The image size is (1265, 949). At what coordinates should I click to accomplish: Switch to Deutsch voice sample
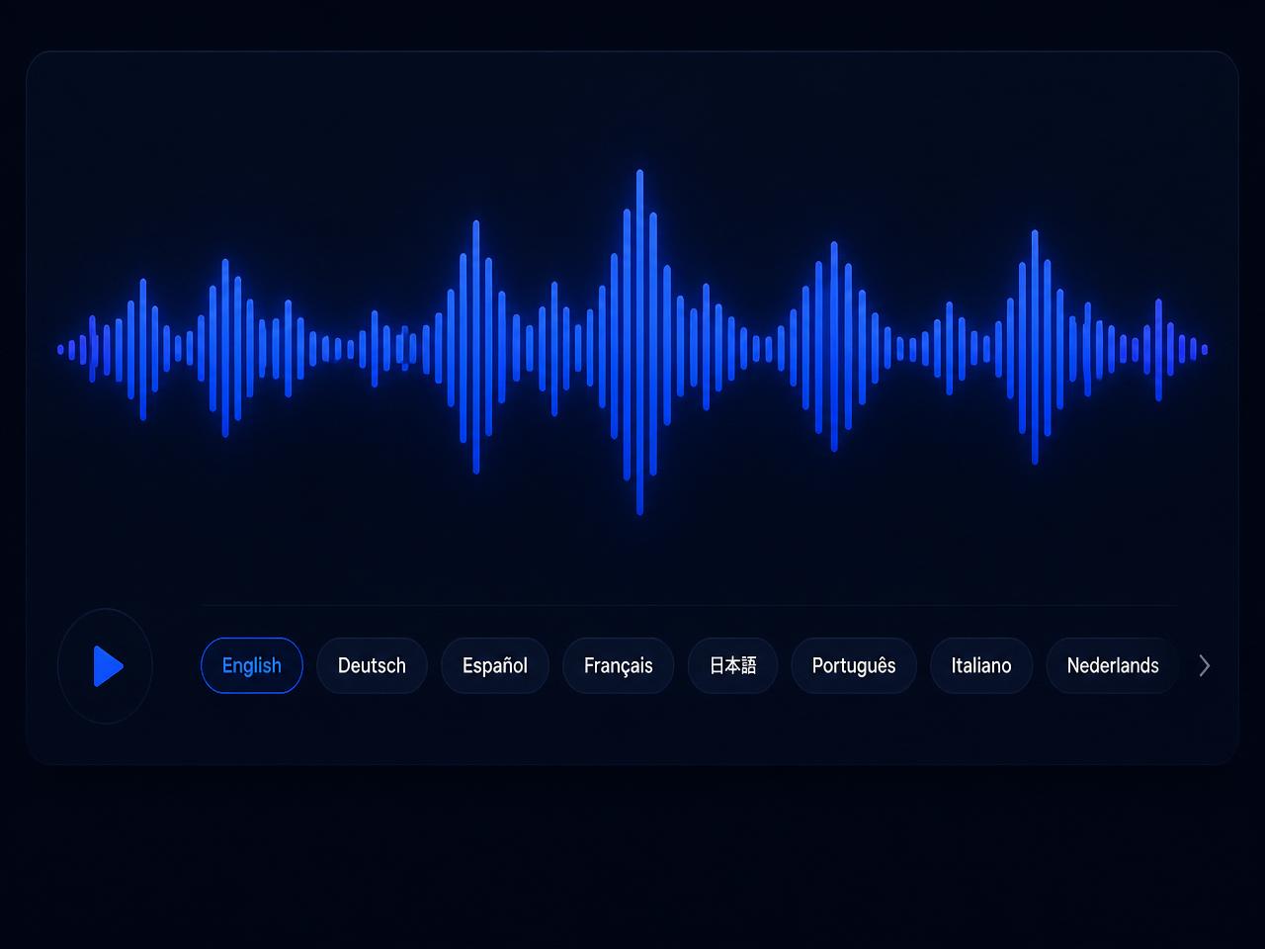coord(372,665)
